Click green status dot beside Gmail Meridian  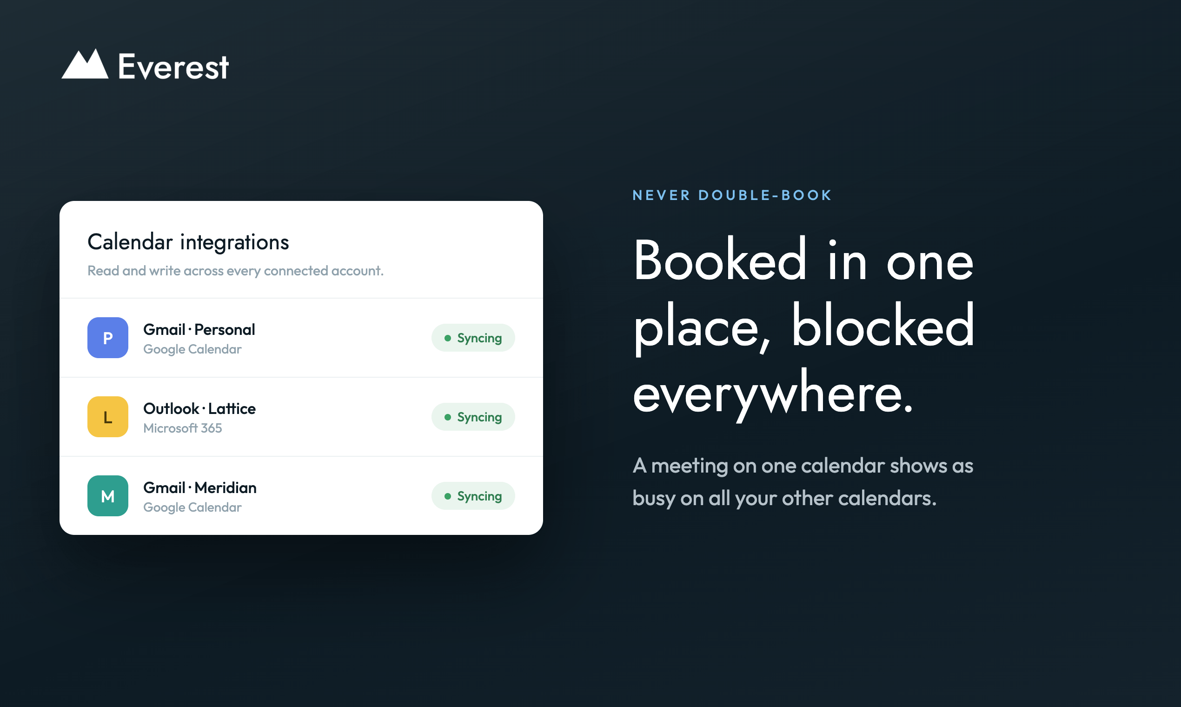(448, 496)
